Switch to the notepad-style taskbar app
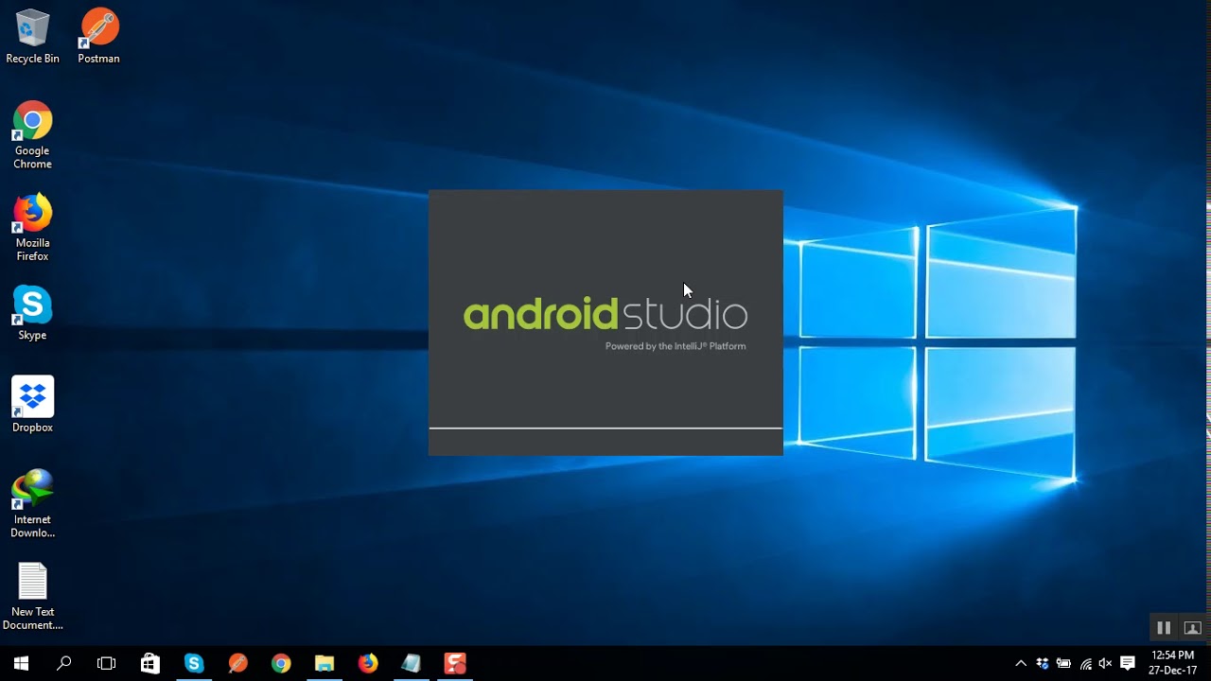 [x=412, y=663]
